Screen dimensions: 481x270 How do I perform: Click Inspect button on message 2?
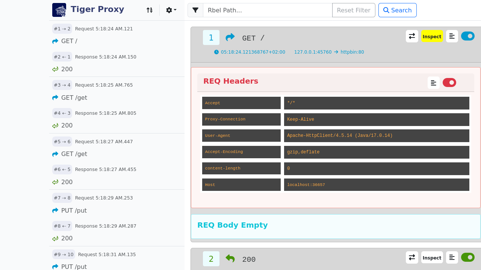tap(432, 258)
